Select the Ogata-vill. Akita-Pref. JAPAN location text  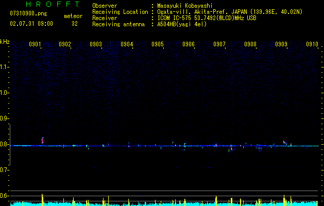coord(230,12)
